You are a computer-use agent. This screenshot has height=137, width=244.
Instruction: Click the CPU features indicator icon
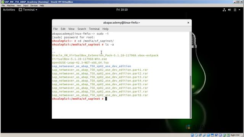[x=220, y=135]
